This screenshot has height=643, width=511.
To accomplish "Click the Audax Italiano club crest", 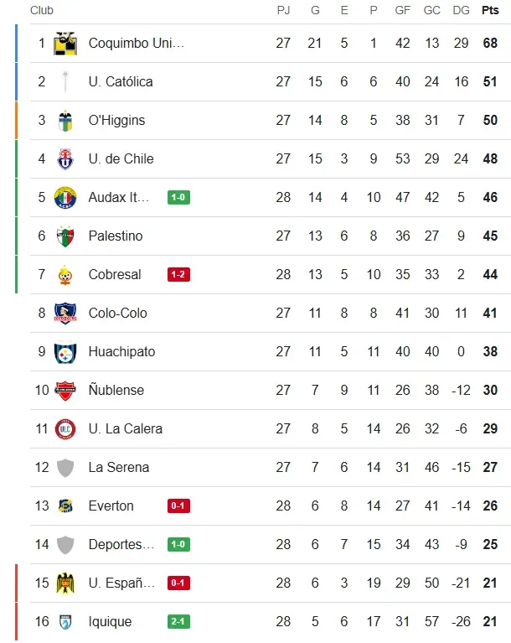I will pos(65,198).
